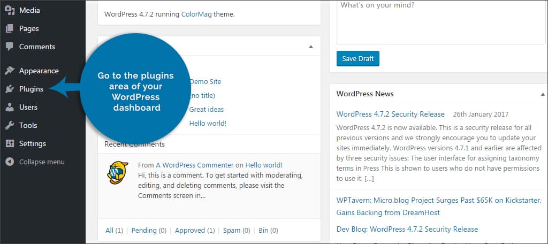The height and width of the screenshot is (244, 548).
Task: Click the commenter avatar image
Action: coord(118,172)
